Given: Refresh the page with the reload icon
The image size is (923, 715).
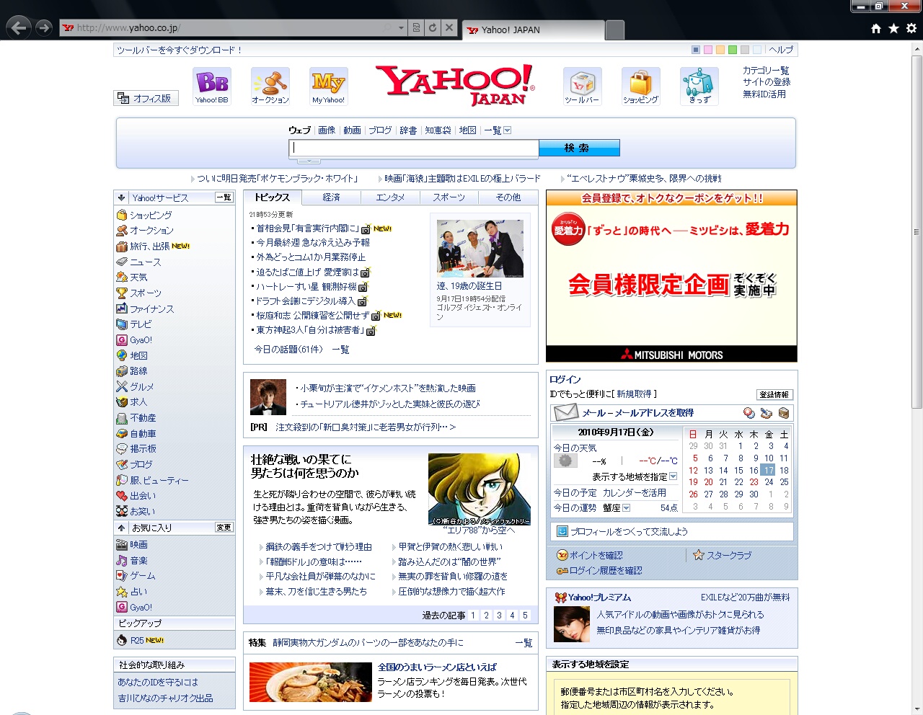Looking at the screenshot, I should (x=433, y=28).
